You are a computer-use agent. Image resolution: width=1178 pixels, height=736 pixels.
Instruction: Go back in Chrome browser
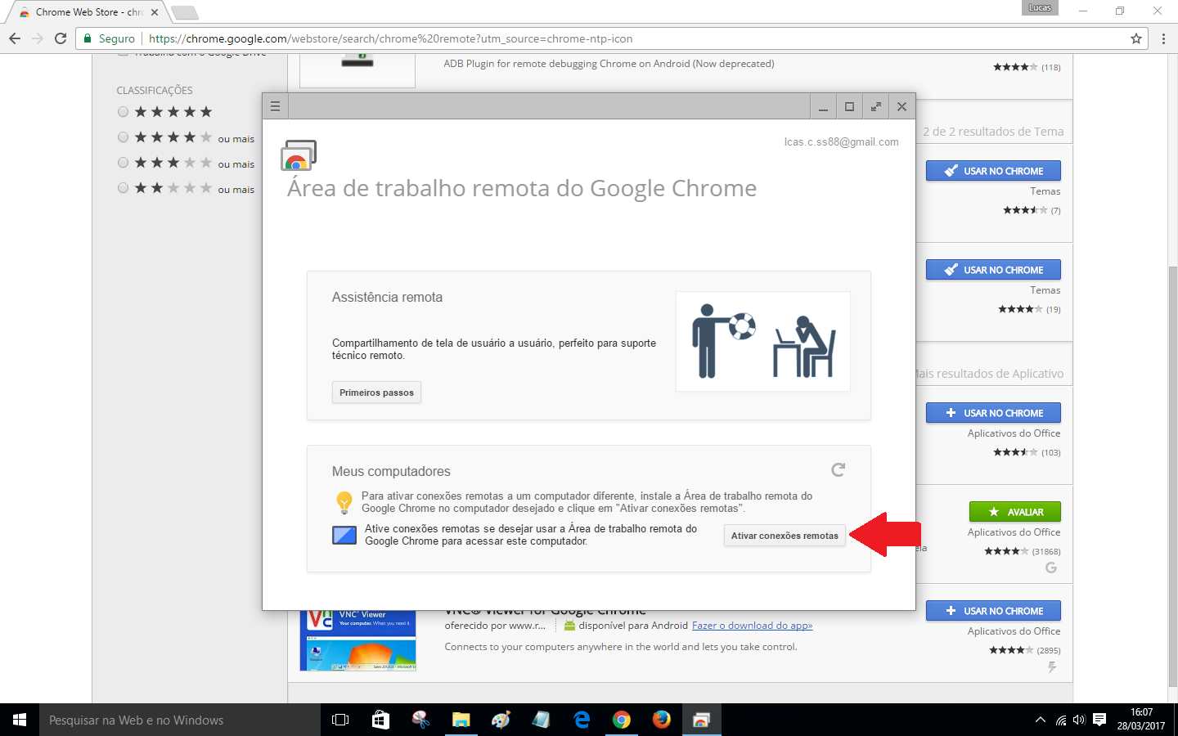click(15, 38)
